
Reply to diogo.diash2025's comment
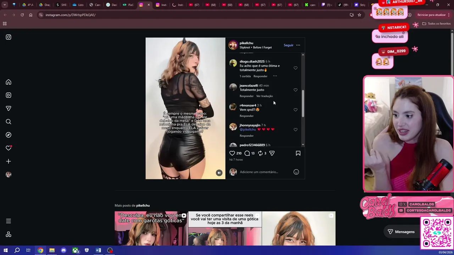[x=260, y=76]
